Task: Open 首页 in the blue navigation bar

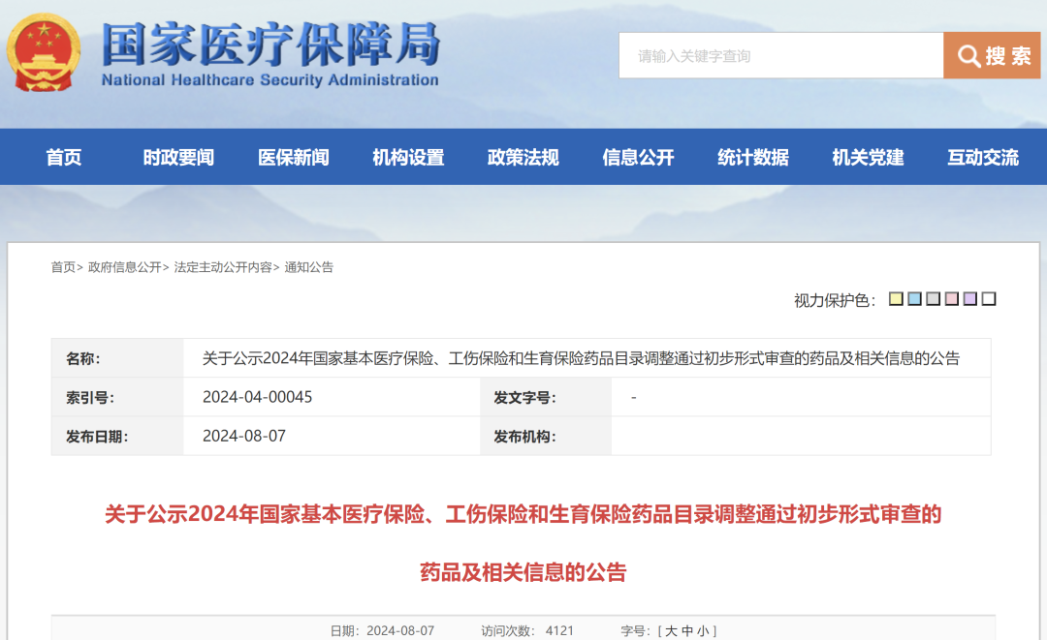Action: pyautogui.click(x=63, y=157)
